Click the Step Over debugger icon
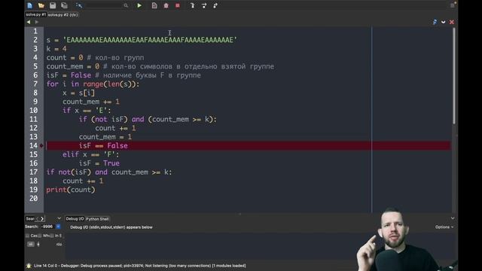482x271 pixels. coord(204,5)
